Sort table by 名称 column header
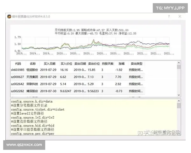Screen dimensions: 191x153 [x=33, y=63]
